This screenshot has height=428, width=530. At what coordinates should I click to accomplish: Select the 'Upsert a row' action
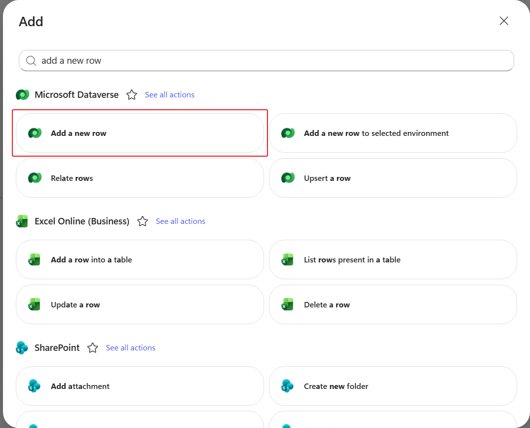tap(393, 178)
